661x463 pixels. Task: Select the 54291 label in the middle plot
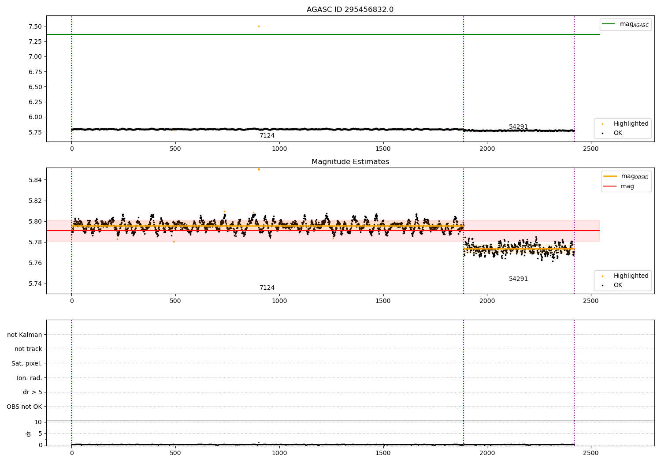pyautogui.click(x=518, y=279)
